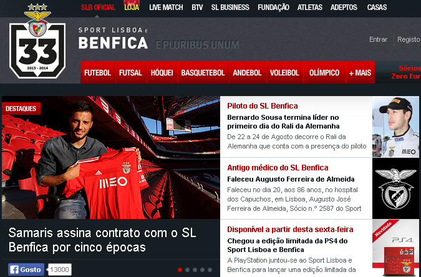Go to the HÓQUEI section

[162, 72]
